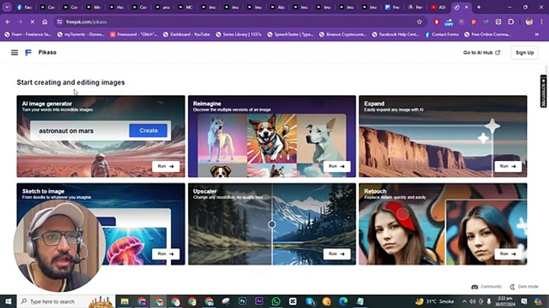Open WhatsApp from the taskbar

click(276, 302)
